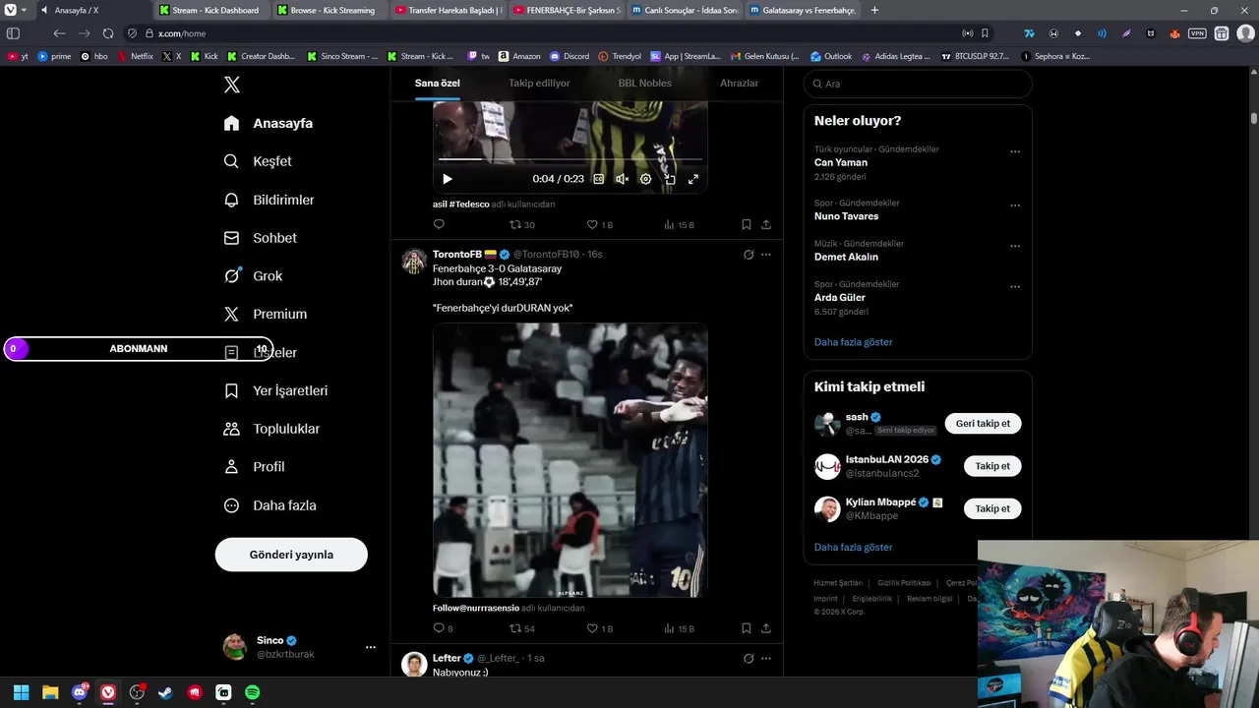Open Can Yaman trend options

click(x=1015, y=152)
